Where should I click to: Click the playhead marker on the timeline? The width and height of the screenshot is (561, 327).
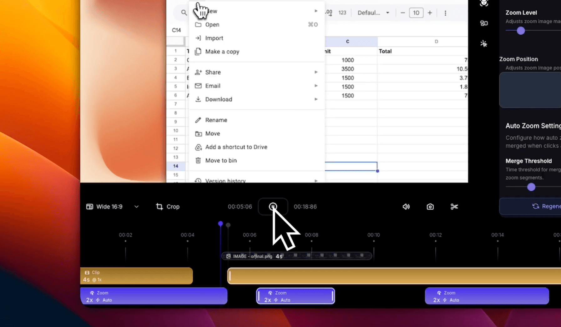pyautogui.click(x=220, y=224)
